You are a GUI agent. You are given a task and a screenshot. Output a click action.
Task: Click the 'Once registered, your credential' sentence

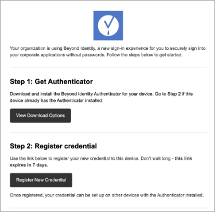(x=107, y=195)
